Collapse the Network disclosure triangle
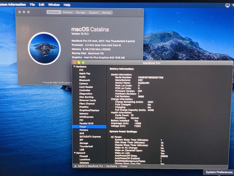 coord(75,153)
